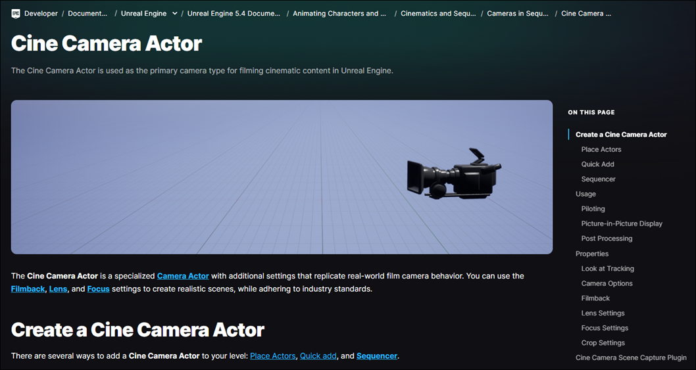This screenshot has height=370, width=696.
Task: Jump to Crop Settings section
Action: (x=603, y=343)
